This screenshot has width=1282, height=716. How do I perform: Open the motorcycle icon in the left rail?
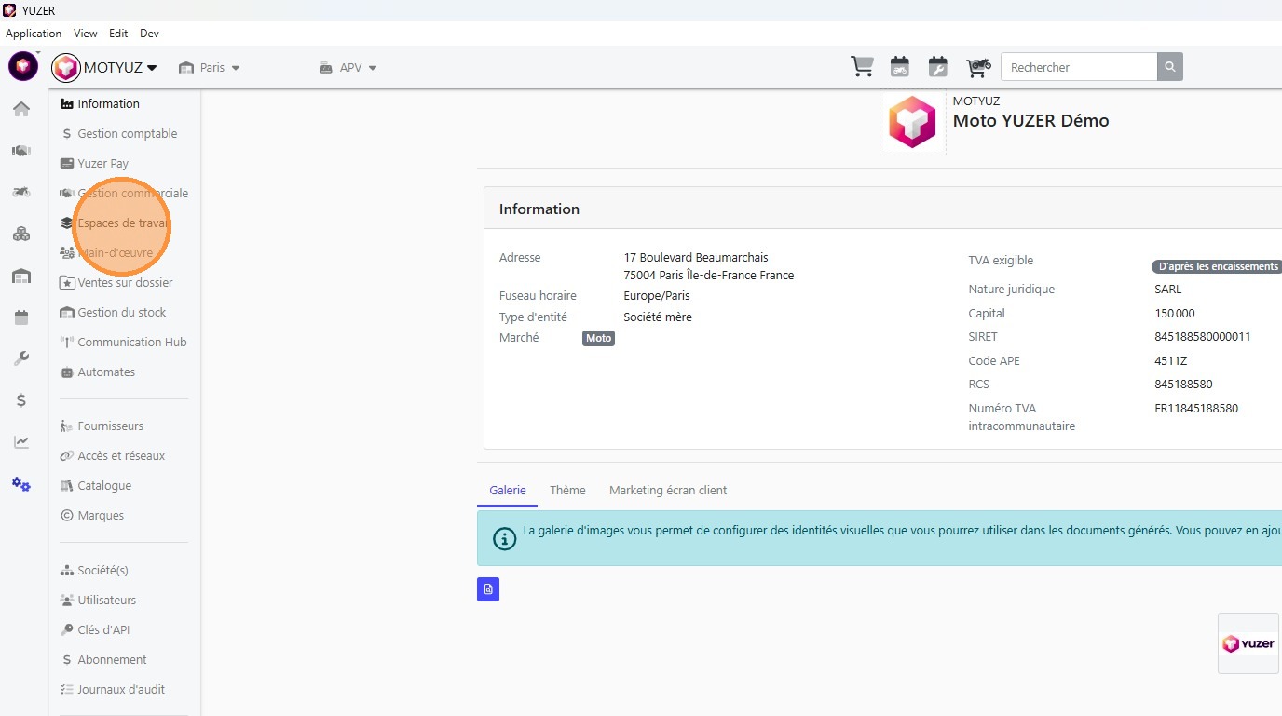pyautogui.click(x=21, y=192)
